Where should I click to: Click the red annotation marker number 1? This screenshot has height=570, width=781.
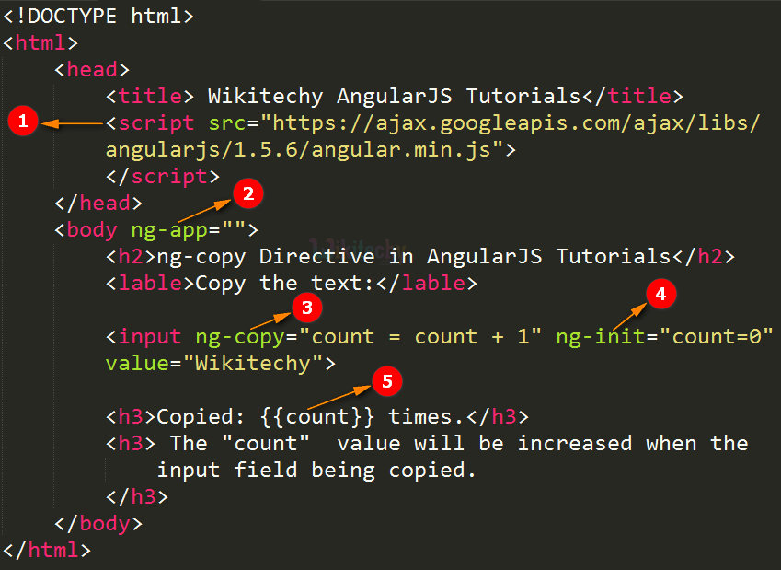click(x=23, y=121)
